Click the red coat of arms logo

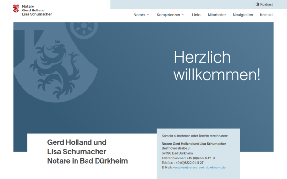pyautogui.click(x=16, y=9)
